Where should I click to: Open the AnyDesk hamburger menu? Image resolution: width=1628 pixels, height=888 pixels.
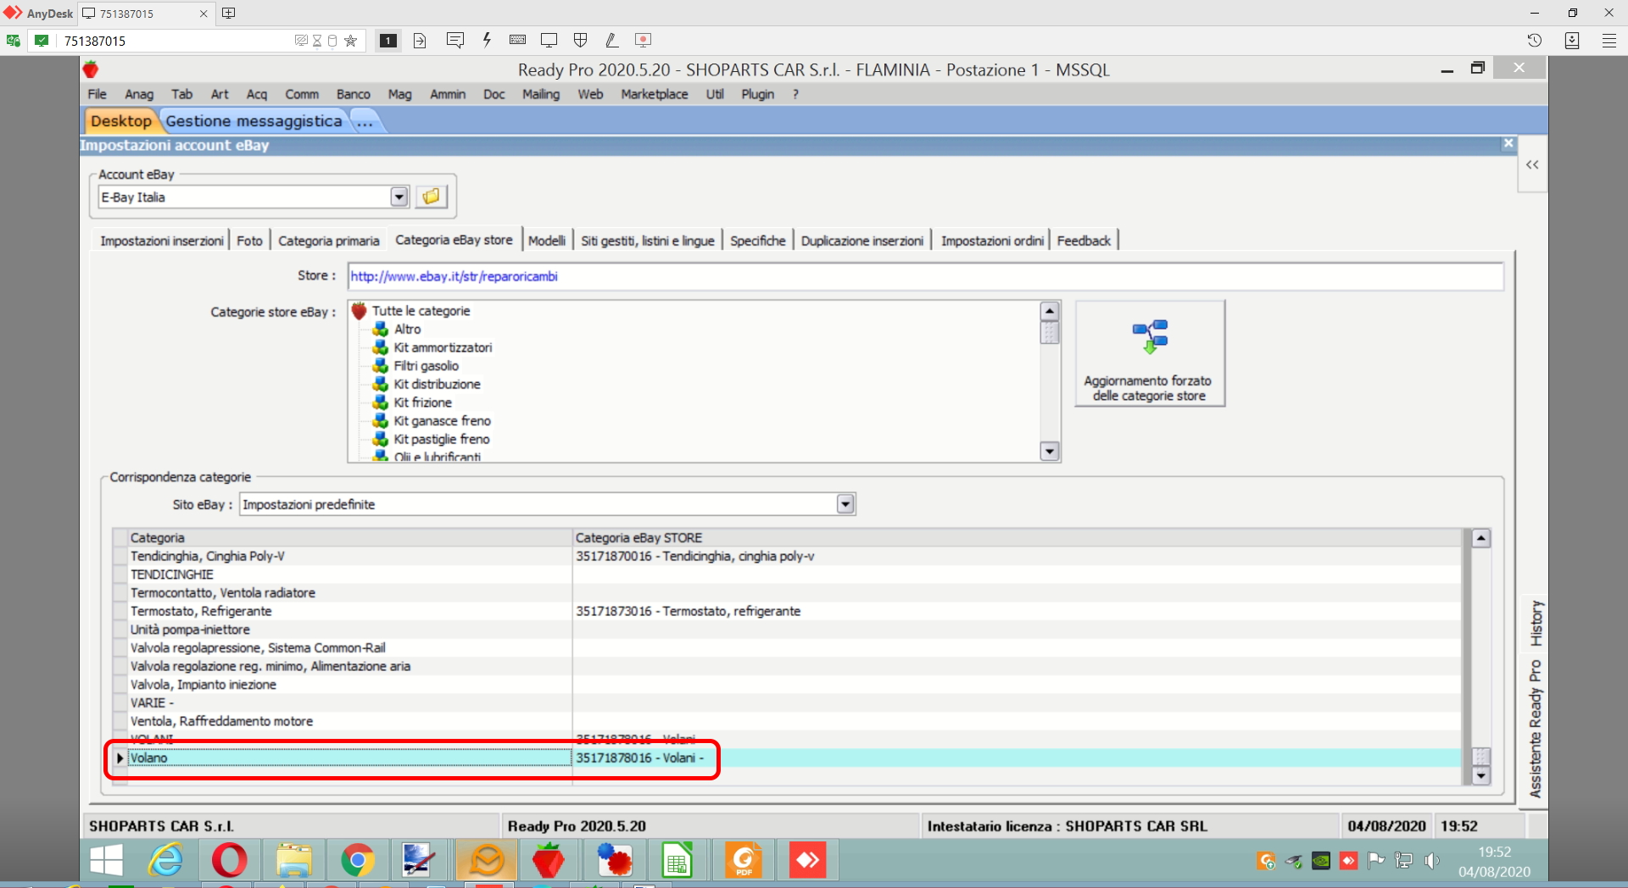click(1609, 40)
